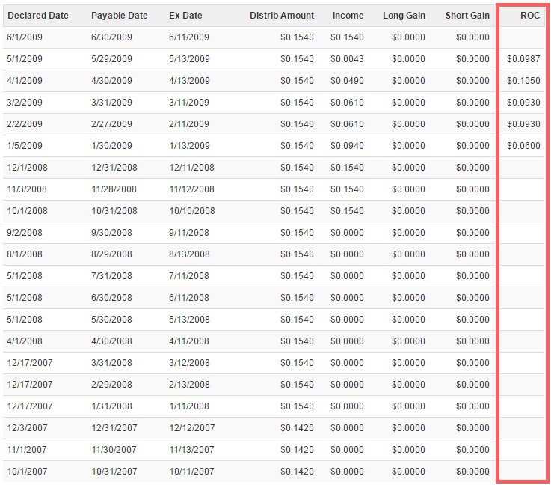Select ex date 10/10/2008
This screenshot has width=551, height=485.
[x=192, y=211]
